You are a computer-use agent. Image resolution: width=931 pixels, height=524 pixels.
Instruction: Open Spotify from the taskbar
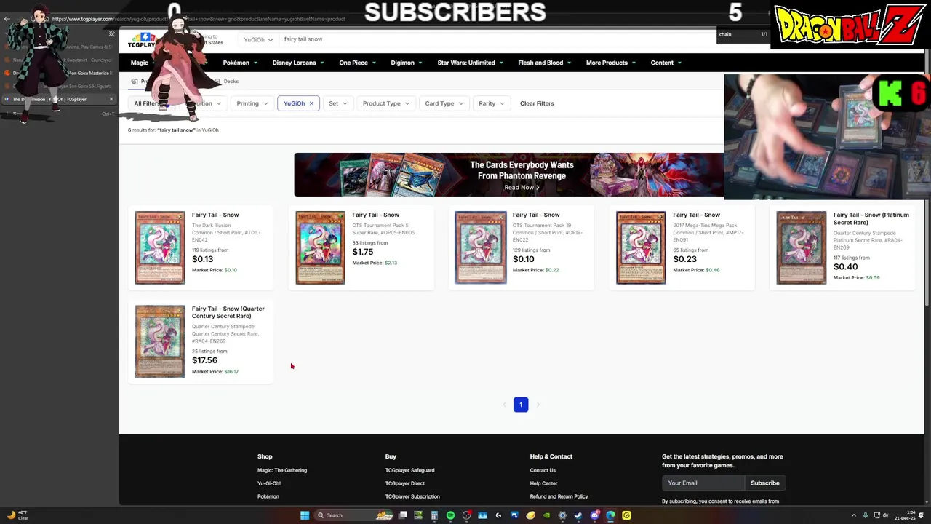tap(450, 515)
